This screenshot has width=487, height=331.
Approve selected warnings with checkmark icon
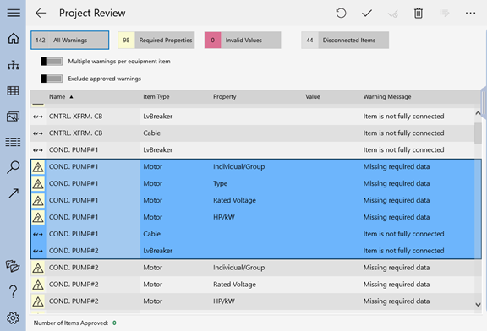pyautogui.click(x=367, y=13)
